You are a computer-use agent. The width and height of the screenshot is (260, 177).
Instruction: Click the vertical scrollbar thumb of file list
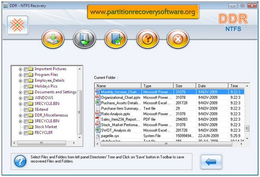tap(247, 128)
